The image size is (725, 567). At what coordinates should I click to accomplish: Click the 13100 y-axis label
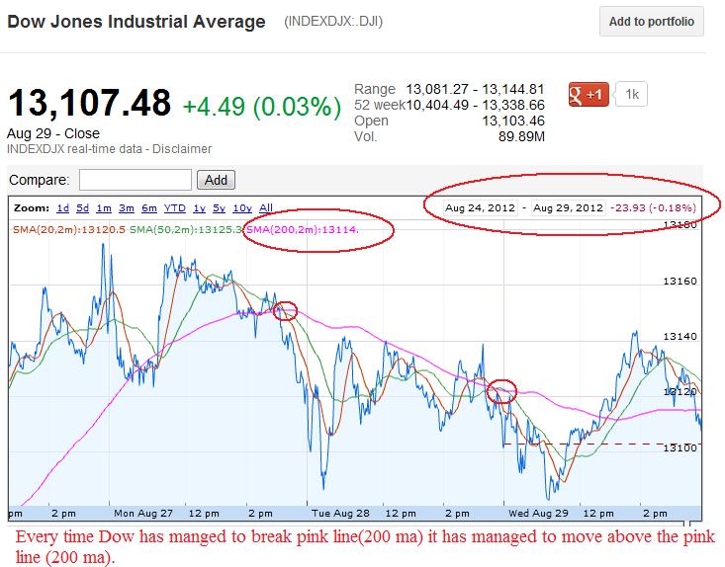[680, 447]
